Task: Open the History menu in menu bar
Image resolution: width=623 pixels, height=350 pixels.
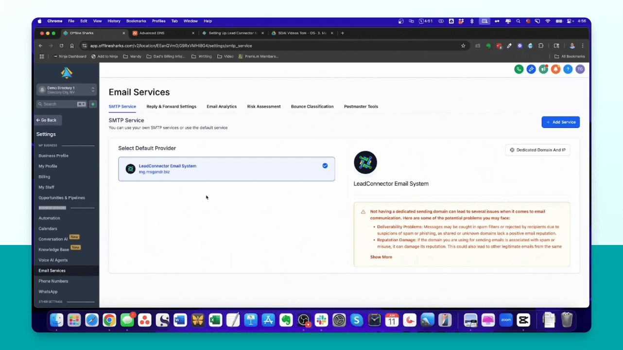Action: [114, 21]
